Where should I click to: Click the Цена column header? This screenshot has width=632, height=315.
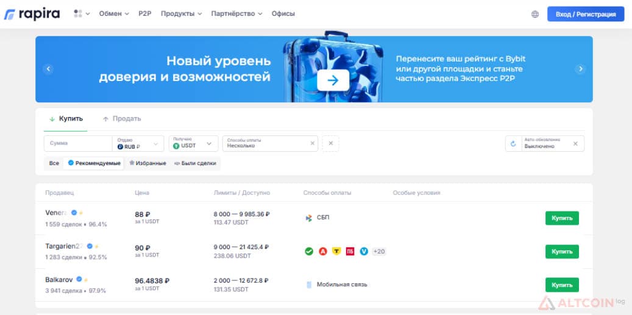(x=142, y=193)
